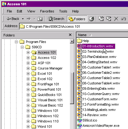Collapse the Program Files tree node
This screenshot has width=128, height=129.
point(16,42)
